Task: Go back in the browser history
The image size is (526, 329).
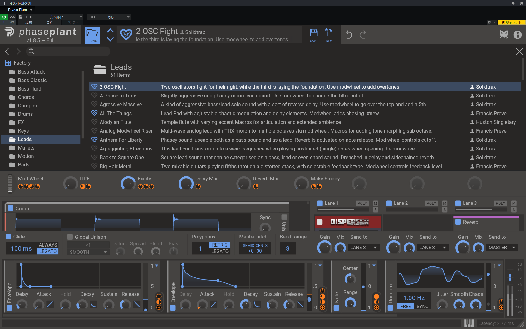Action: pos(7,52)
